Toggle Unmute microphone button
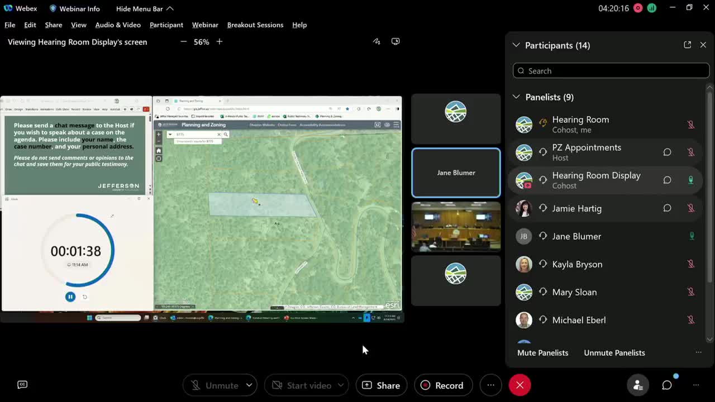Image resolution: width=715 pixels, height=402 pixels. [214, 385]
